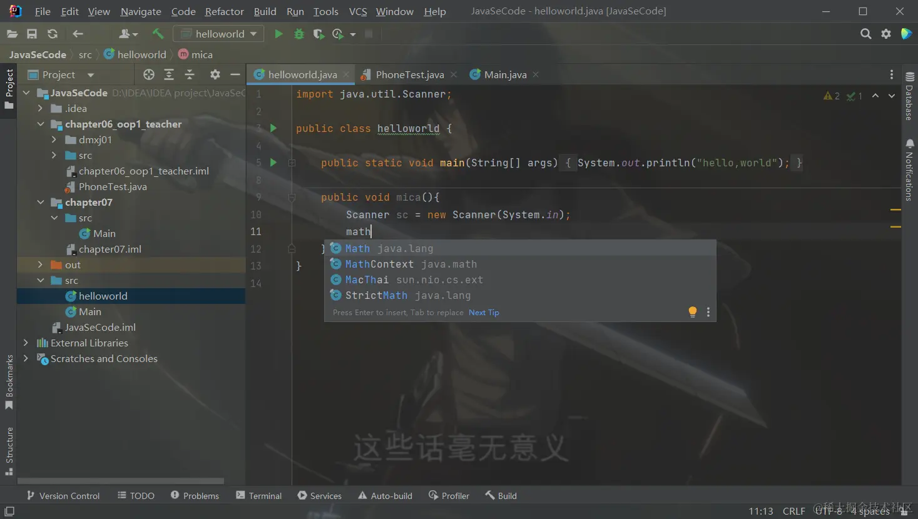This screenshot has width=918, height=519.
Task: Open the Problems tool window
Action: (195, 496)
